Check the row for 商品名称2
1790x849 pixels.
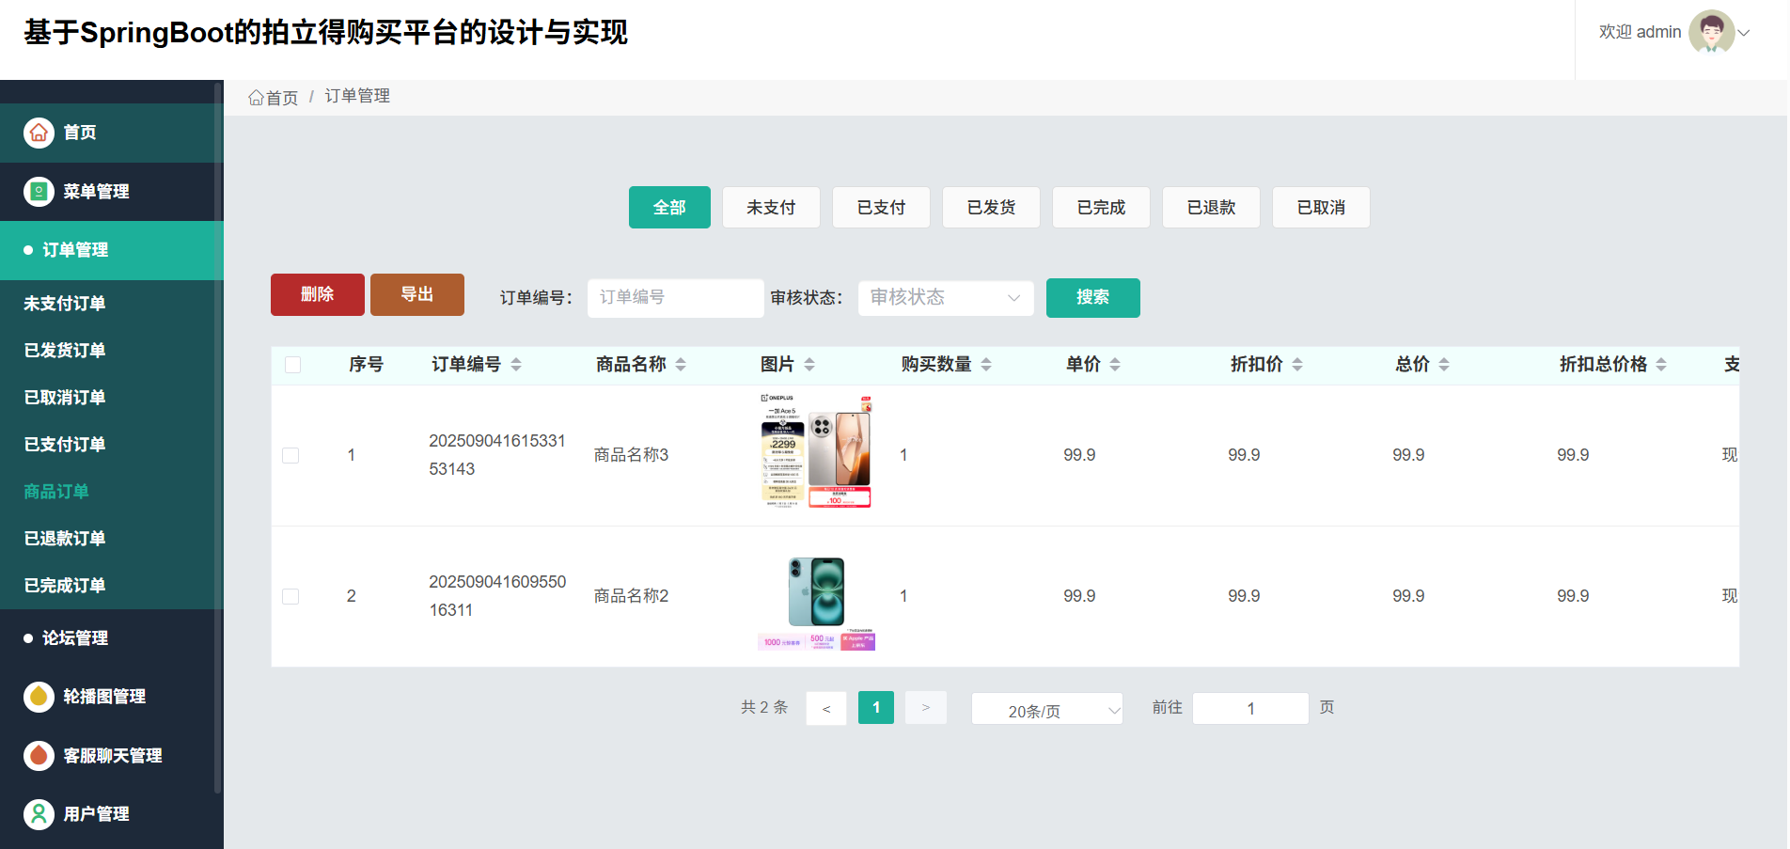click(x=290, y=596)
